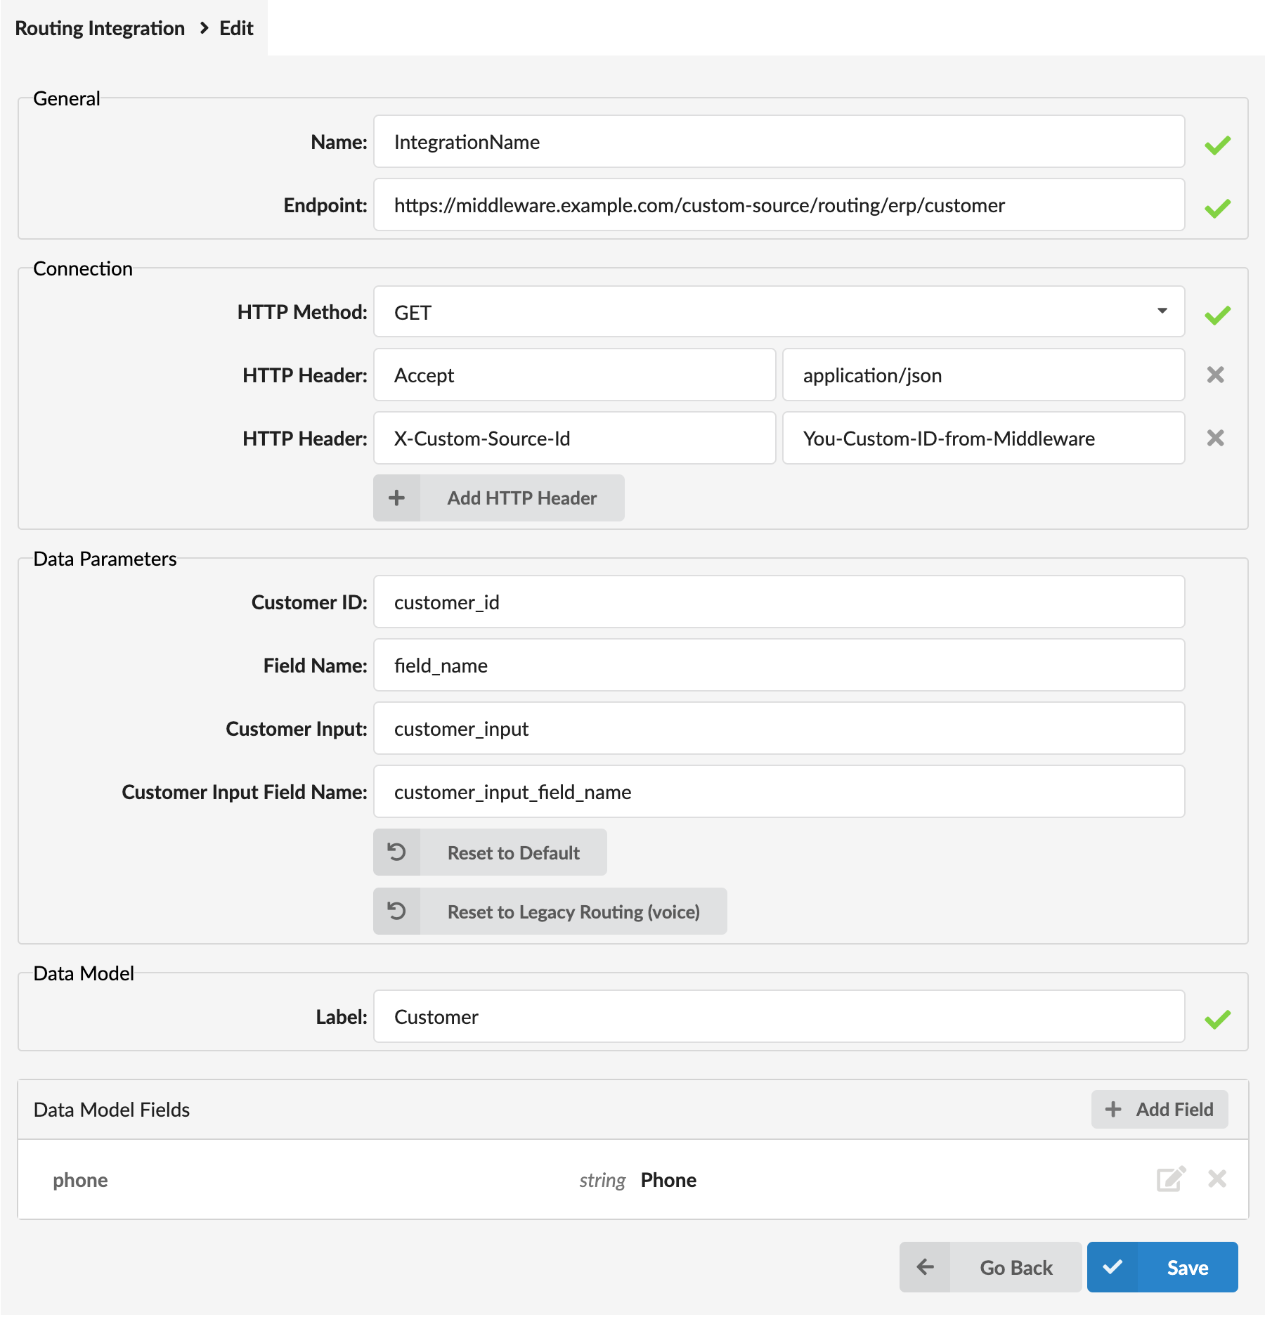Click the application/json header value field
This screenshot has height=1317, width=1265.
coord(984,375)
